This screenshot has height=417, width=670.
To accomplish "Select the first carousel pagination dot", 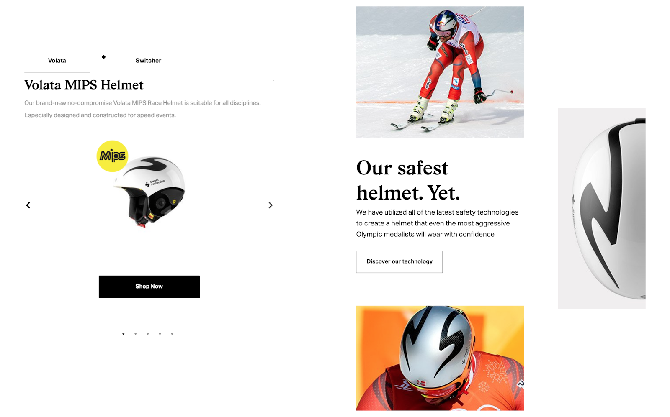I will pyautogui.click(x=123, y=334).
